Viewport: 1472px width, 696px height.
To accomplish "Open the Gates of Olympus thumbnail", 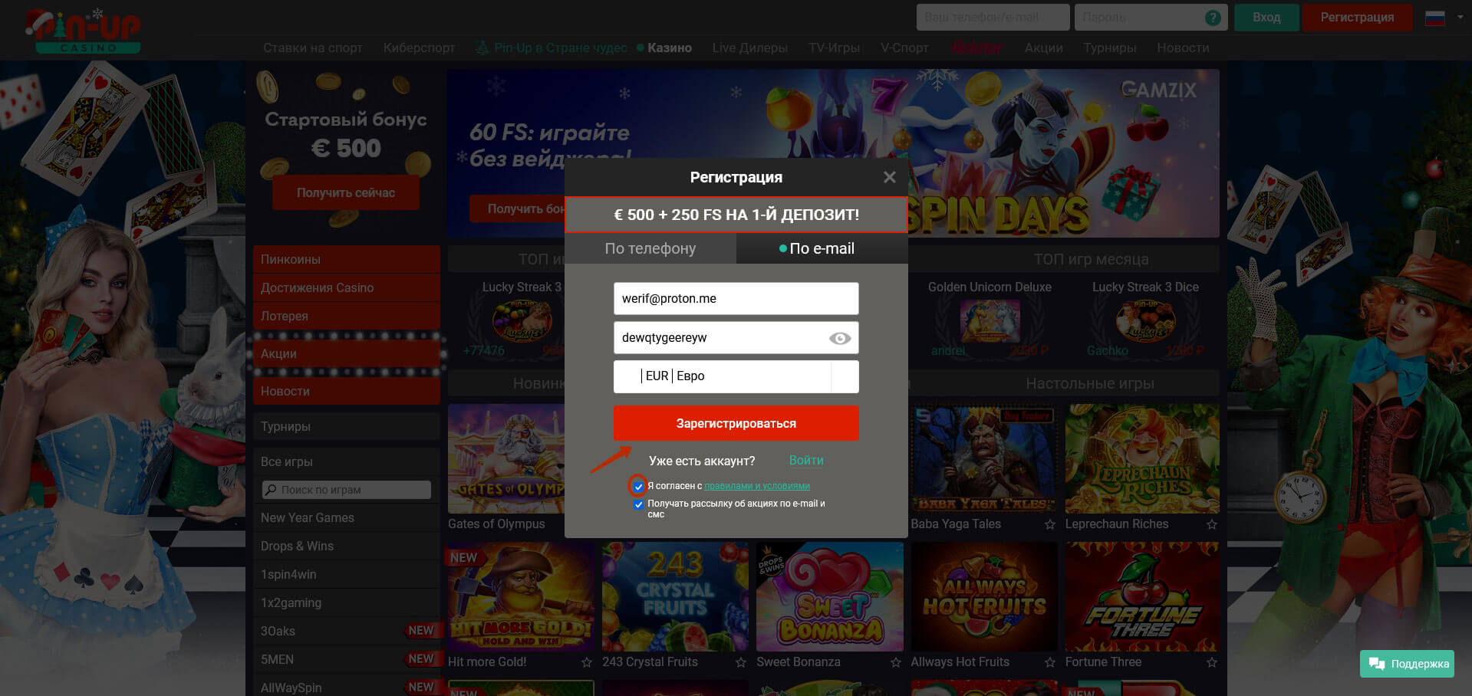I will (506, 459).
